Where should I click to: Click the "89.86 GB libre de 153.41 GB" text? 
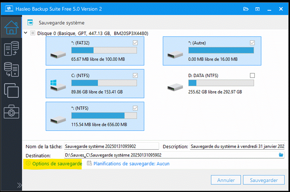[x=97, y=92]
